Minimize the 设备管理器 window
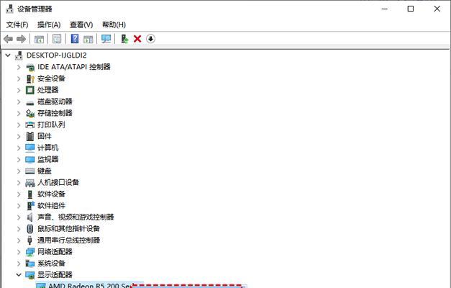This screenshot has width=451, height=288. 385,9
